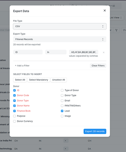Enable the Email field checkbox

click(x=62, y=101)
